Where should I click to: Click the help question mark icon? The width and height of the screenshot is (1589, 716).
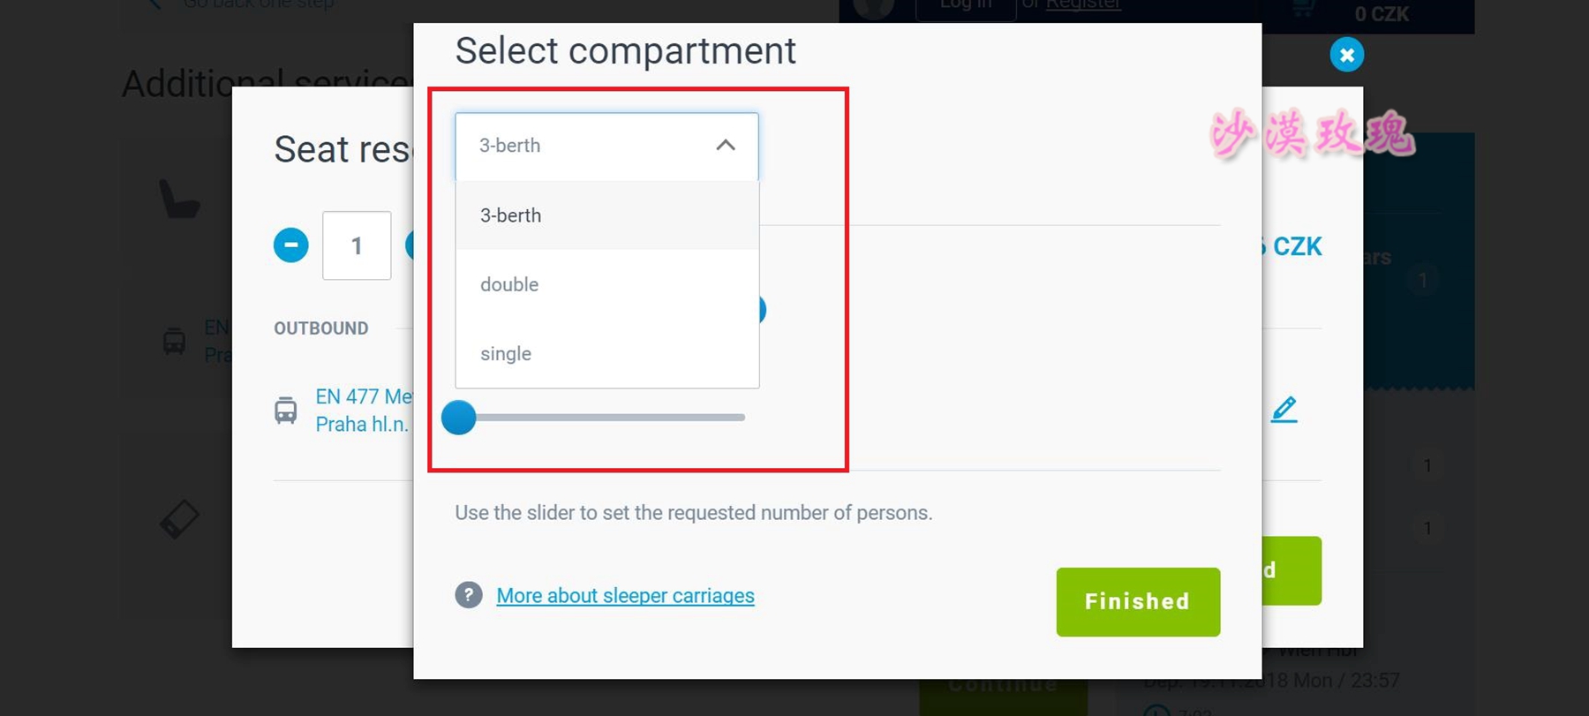[469, 595]
